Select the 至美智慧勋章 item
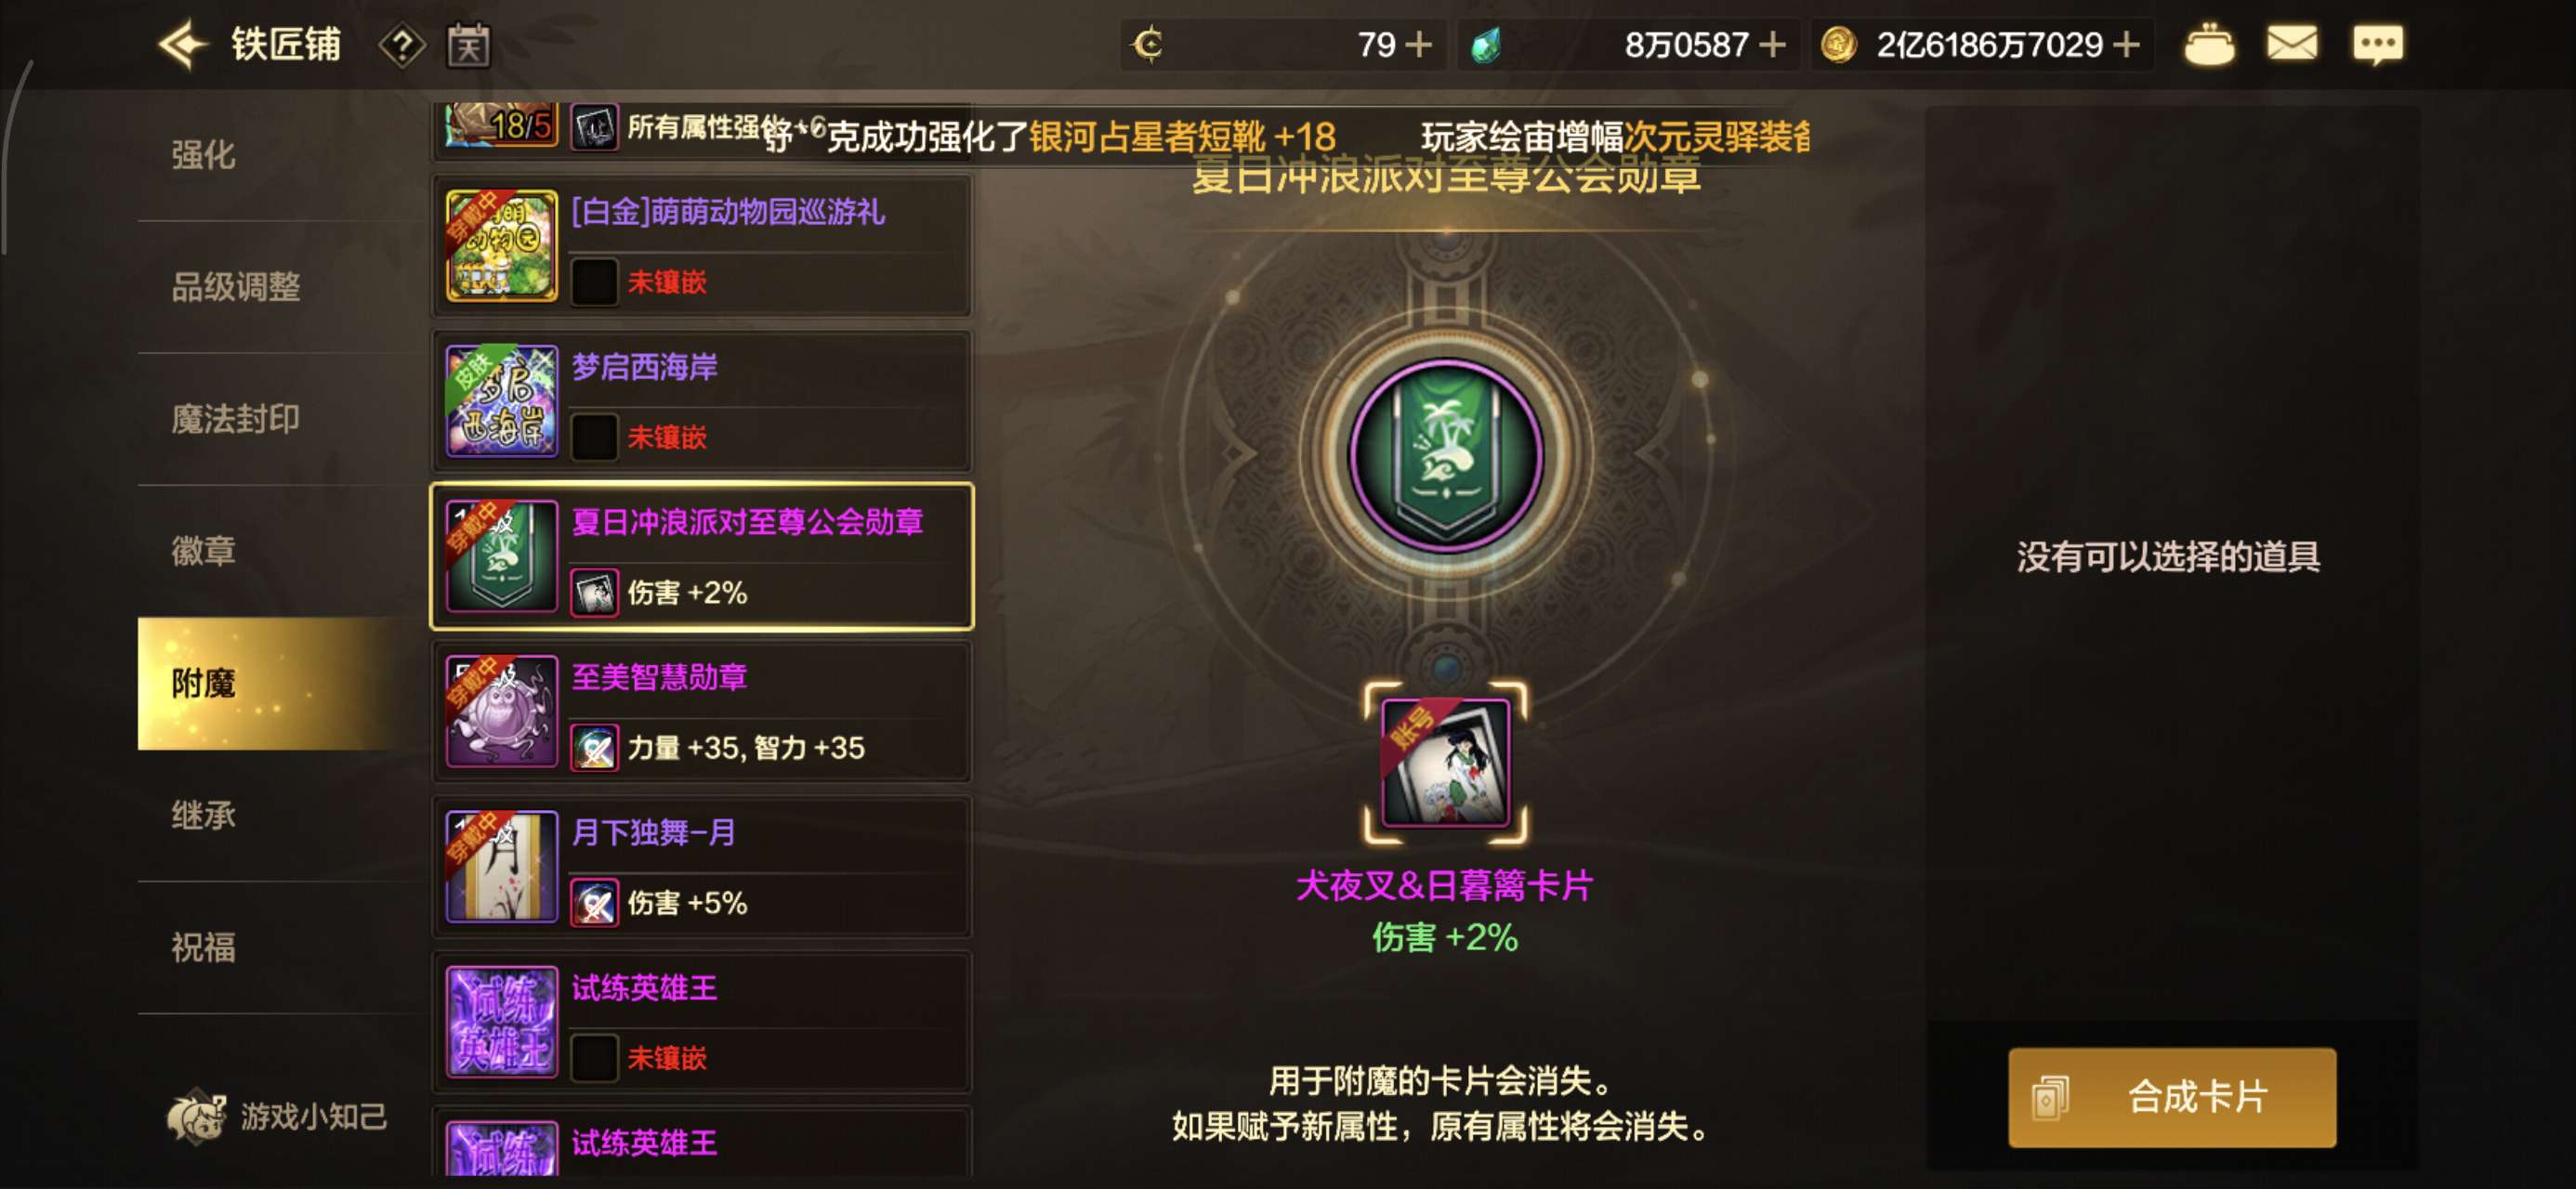 coord(702,711)
